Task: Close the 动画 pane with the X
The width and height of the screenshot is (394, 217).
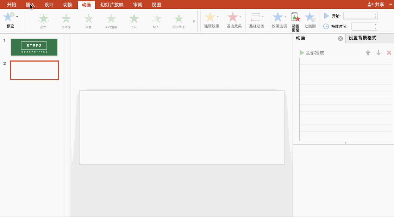Action: point(340,38)
